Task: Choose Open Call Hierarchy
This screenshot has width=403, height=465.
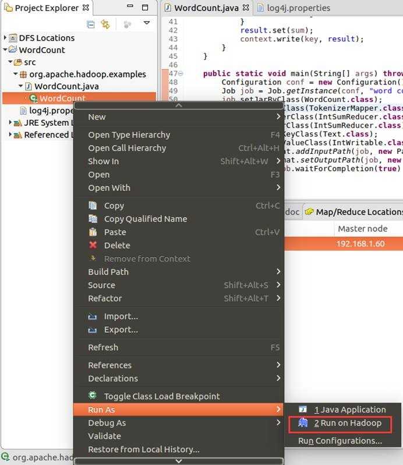Action: click(179, 148)
